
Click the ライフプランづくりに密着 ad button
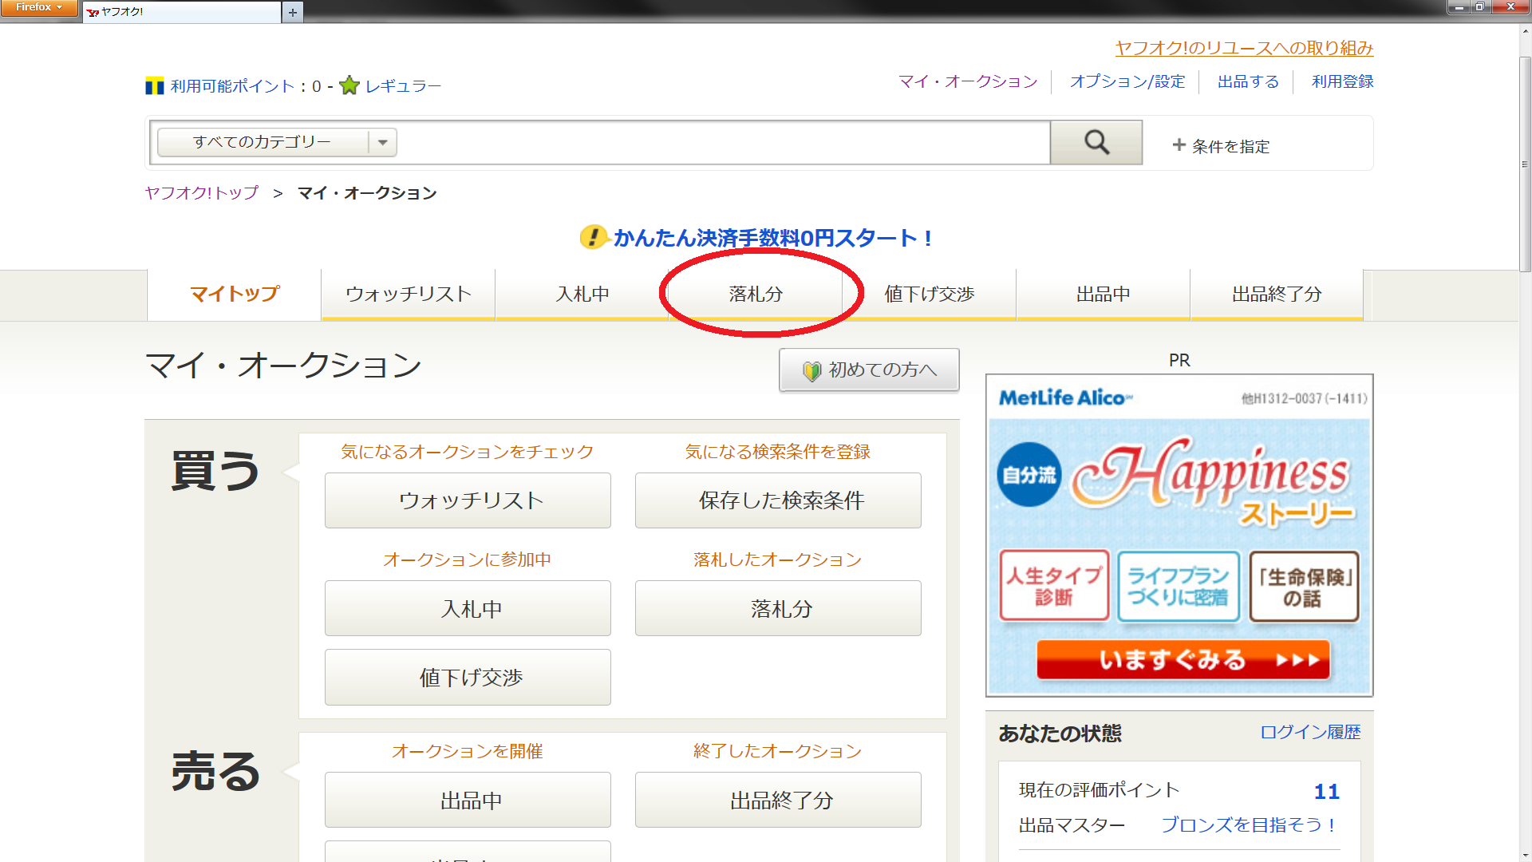[1178, 586]
